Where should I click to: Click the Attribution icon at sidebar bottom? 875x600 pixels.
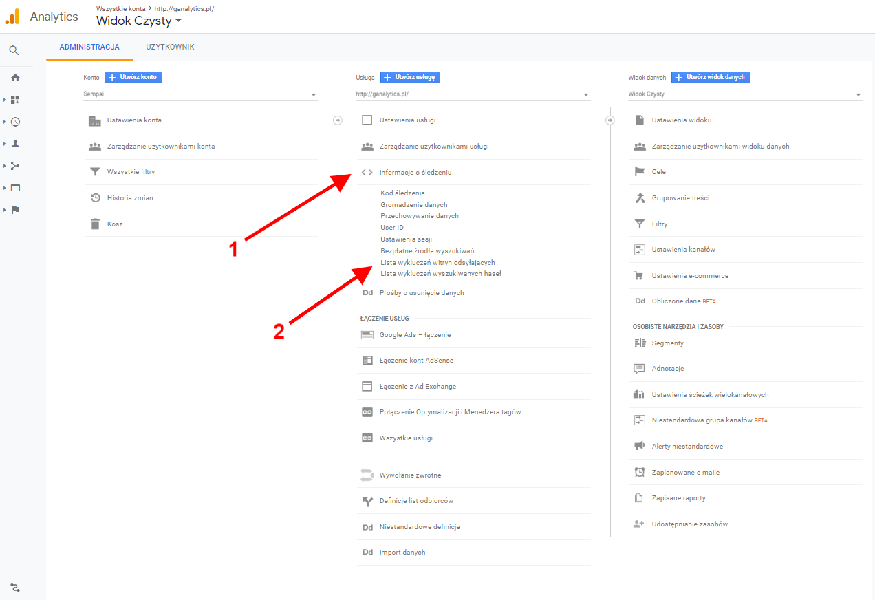pos(15,588)
